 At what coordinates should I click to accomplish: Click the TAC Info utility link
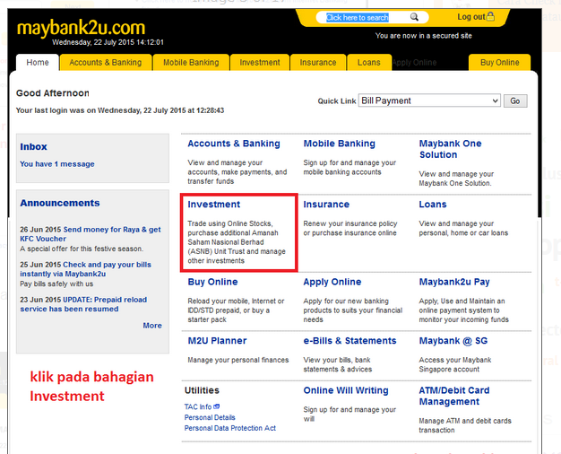pyautogui.click(x=198, y=406)
